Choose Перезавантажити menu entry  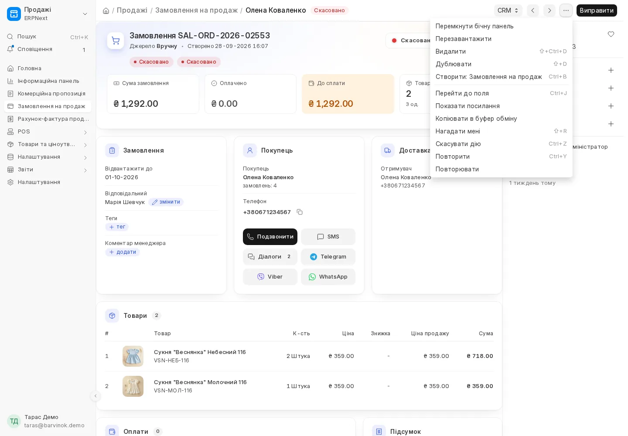tap(501, 39)
